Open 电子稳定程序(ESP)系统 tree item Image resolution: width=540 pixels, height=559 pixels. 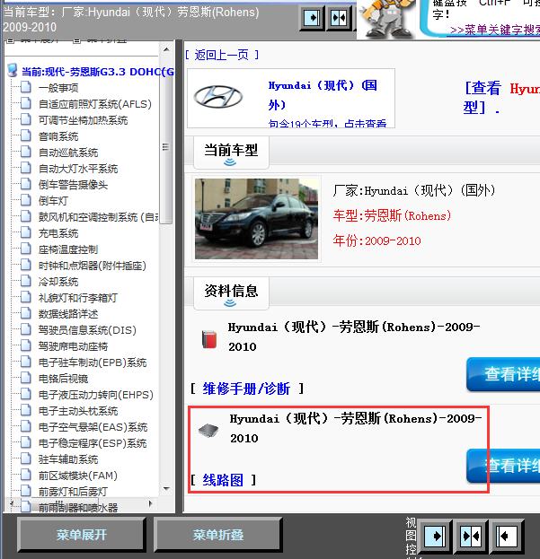93,443
